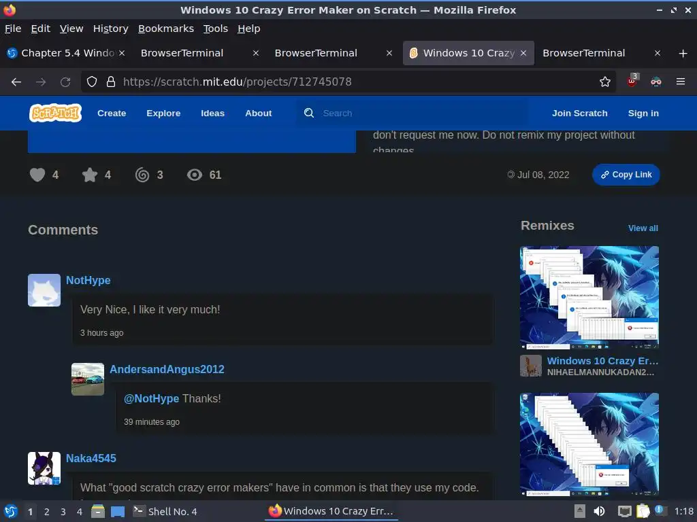The image size is (697, 522).
Task: Click View all remixes link
Action: tap(643, 228)
